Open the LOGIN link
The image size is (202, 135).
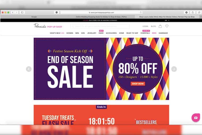pos(145,26)
